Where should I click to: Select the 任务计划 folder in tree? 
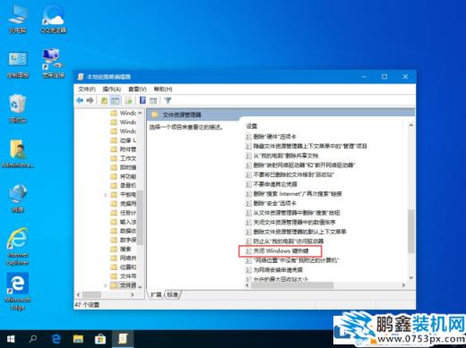point(124,213)
